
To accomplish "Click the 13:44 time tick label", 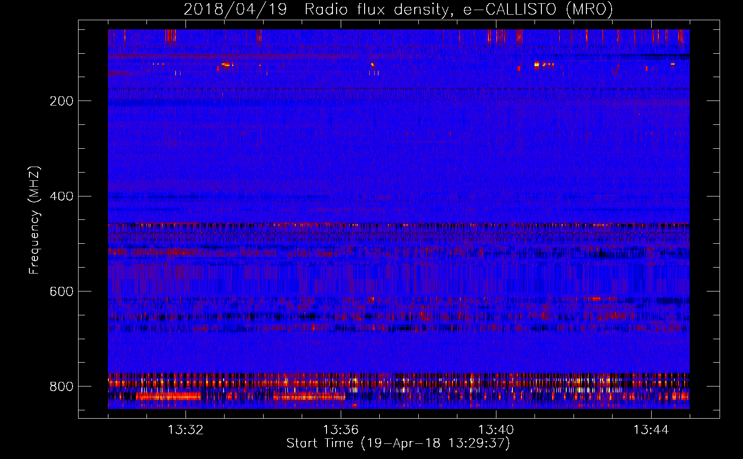I will coord(651,430).
